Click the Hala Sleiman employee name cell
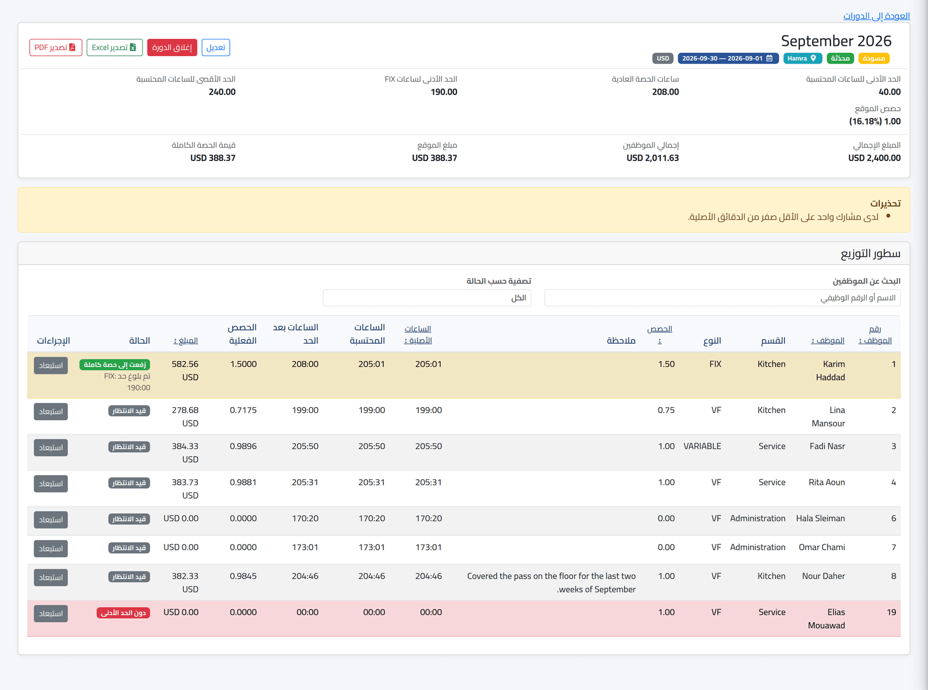This screenshot has width=928, height=690. pyautogui.click(x=820, y=519)
